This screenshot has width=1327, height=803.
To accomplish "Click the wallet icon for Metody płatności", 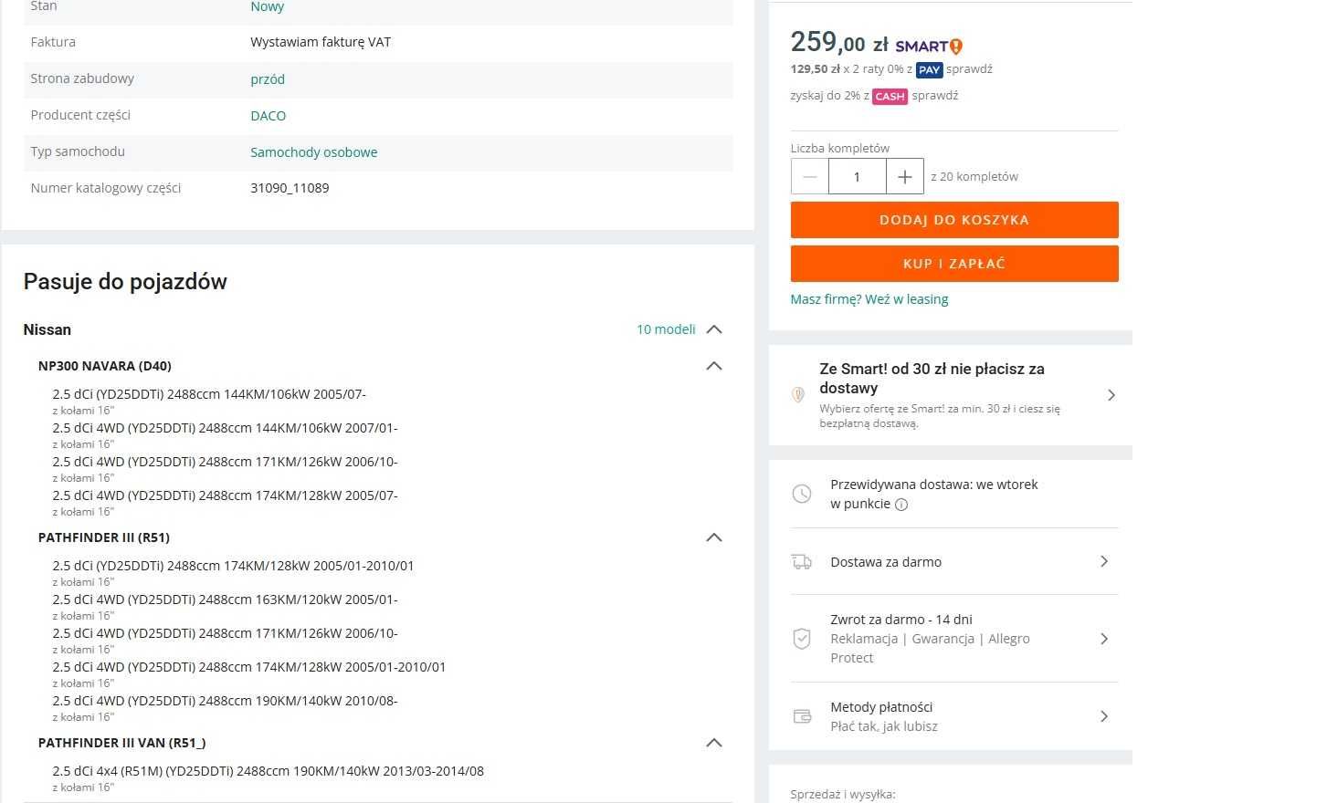I will tap(802, 716).
